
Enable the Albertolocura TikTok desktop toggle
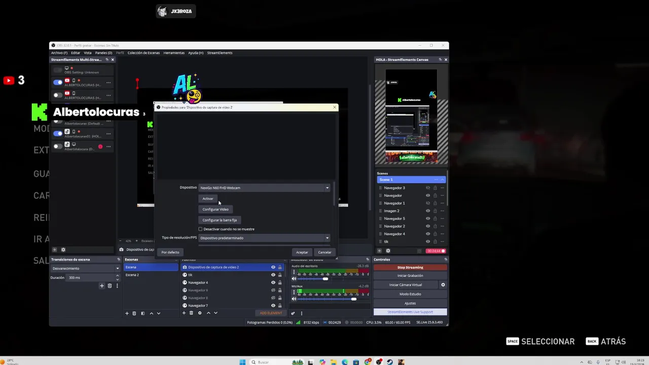point(58,146)
